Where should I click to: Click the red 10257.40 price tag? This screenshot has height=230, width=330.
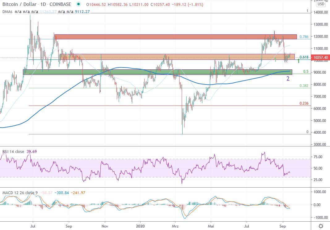[321, 57]
